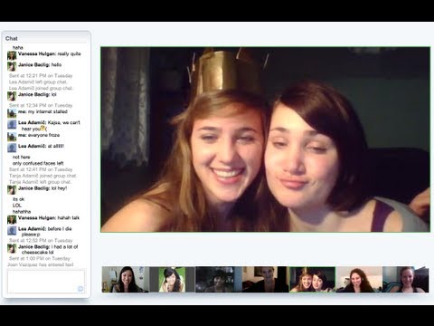Click the chat message input box
The width and height of the screenshot is (434, 326).
(46, 282)
